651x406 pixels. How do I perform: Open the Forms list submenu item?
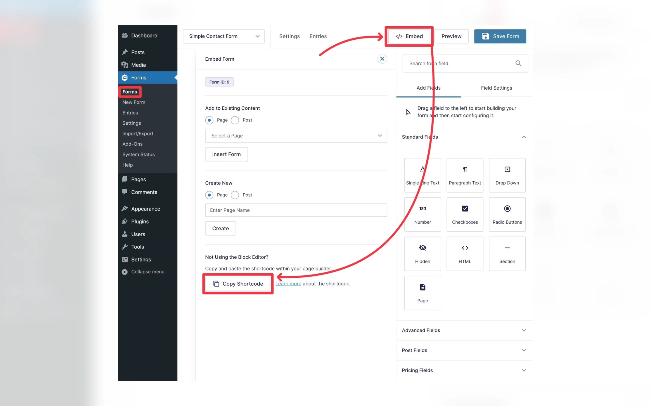(130, 92)
